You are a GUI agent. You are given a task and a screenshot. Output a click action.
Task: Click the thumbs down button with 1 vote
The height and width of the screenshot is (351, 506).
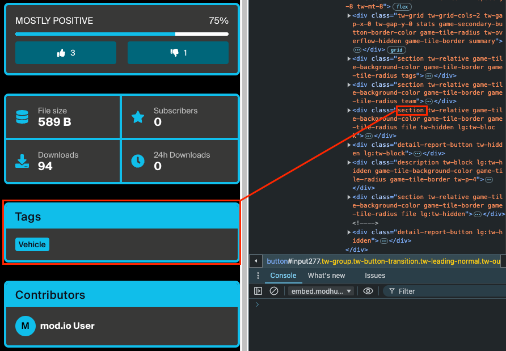(x=178, y=53)
